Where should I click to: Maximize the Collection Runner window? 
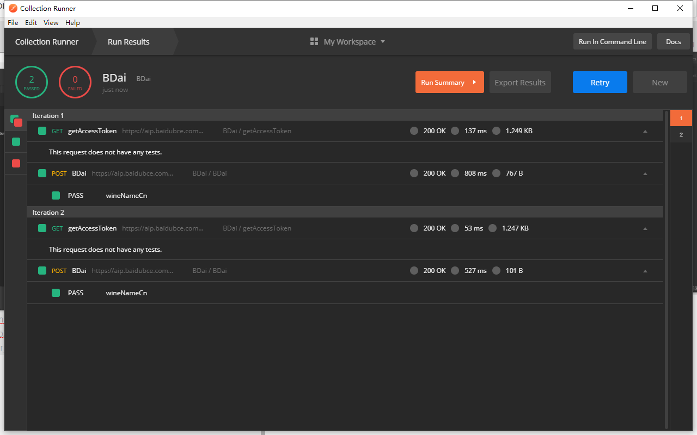[x=655, y=8]
